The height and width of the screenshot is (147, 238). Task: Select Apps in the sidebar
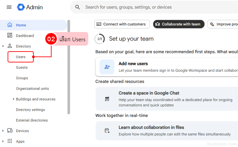[x=20, y=141]
